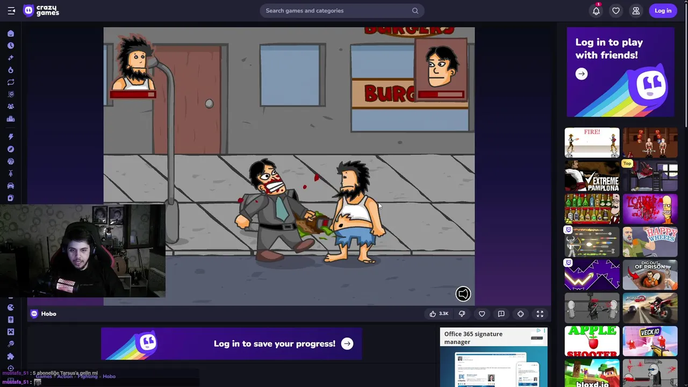
Task: Open Bloxd.io game thumbnail
Action: [592, 373]
